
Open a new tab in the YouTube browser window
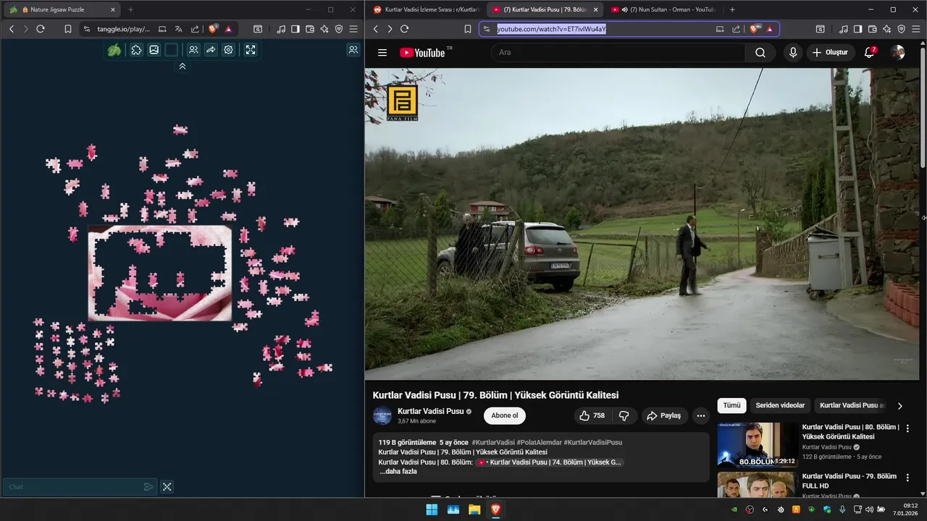pyautogui.click(x=732, y=9)
